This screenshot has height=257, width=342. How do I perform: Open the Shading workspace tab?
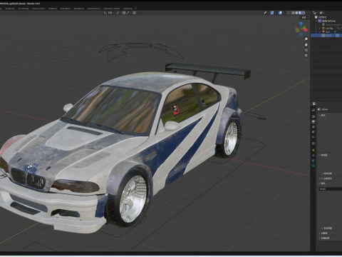[x=53, y=9]
